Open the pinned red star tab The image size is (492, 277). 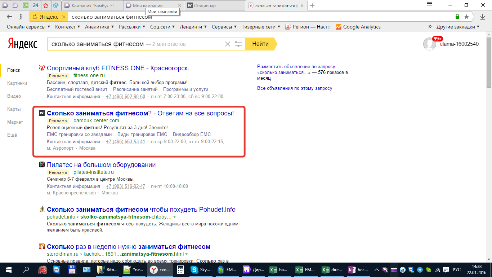pos(46,5)
